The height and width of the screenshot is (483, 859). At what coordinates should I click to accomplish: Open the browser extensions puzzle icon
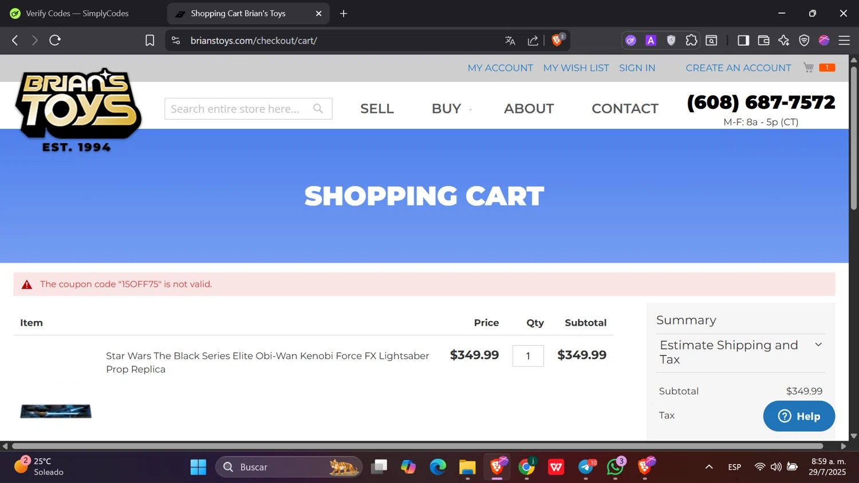pyautogui.click(x=691, y=40)
